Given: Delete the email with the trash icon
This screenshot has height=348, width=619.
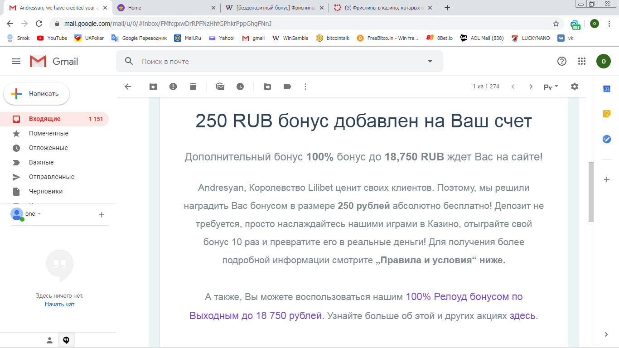Looking at the screenshot, I should point(193,86).
